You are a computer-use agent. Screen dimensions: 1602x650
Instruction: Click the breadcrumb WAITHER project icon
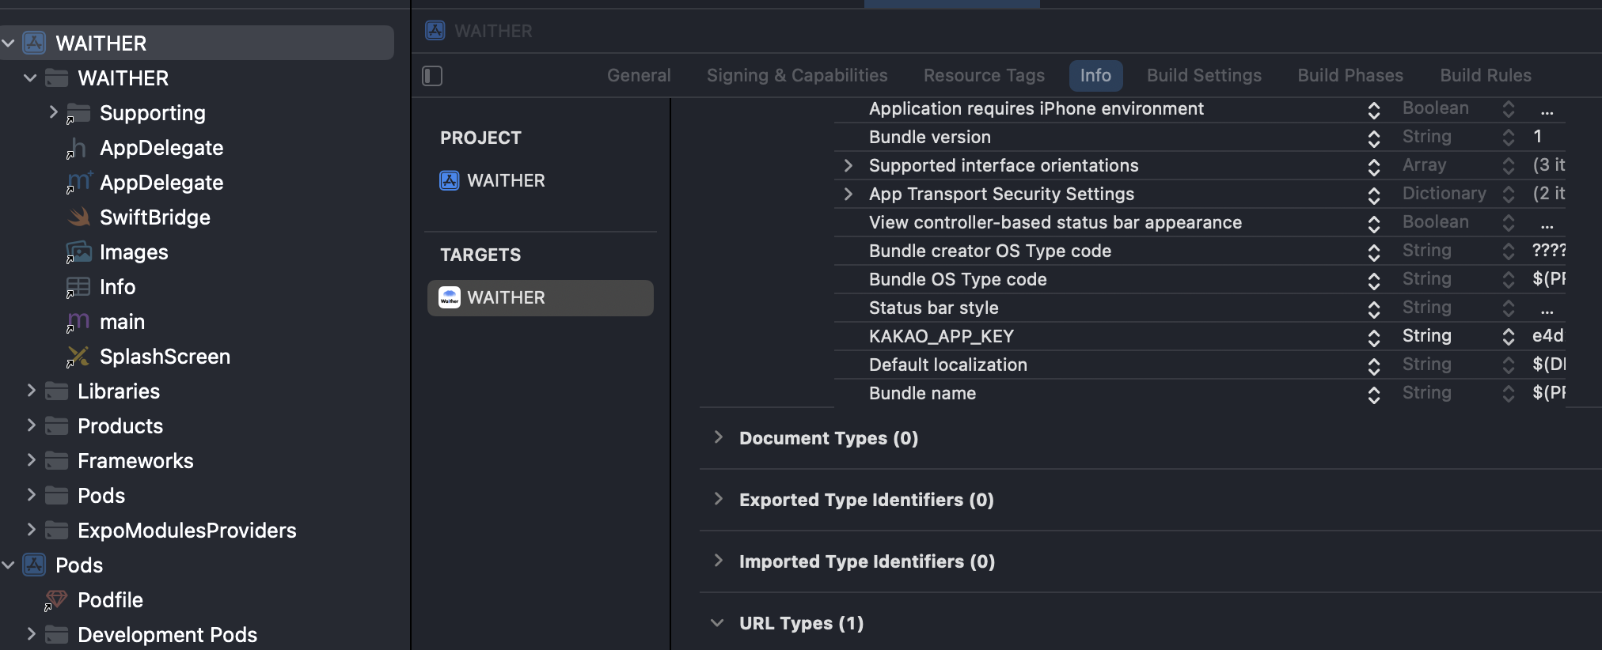(435, 31)
